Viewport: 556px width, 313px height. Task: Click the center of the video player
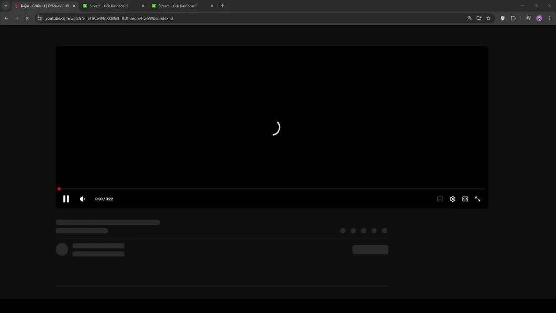click(272, 127)
